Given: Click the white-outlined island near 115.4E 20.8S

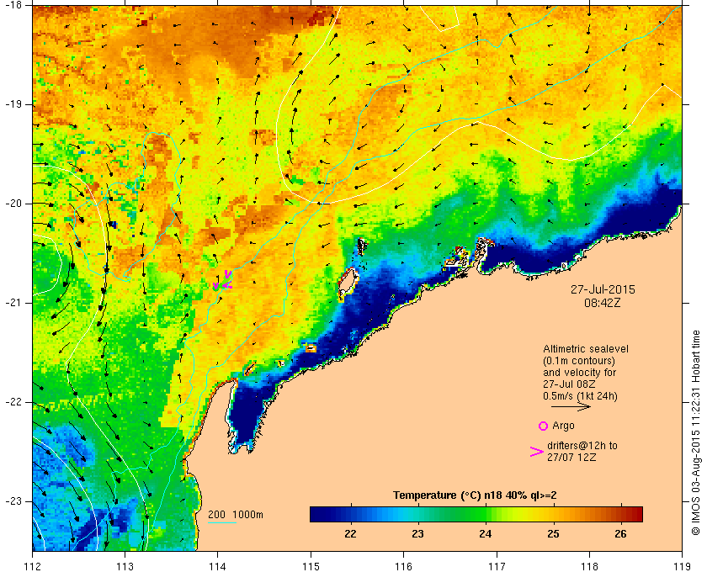Looking at the screenshot, I should [x=348, y=284].
